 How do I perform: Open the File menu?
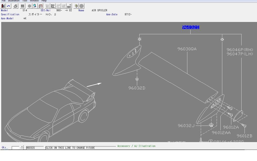coord(4,1)
